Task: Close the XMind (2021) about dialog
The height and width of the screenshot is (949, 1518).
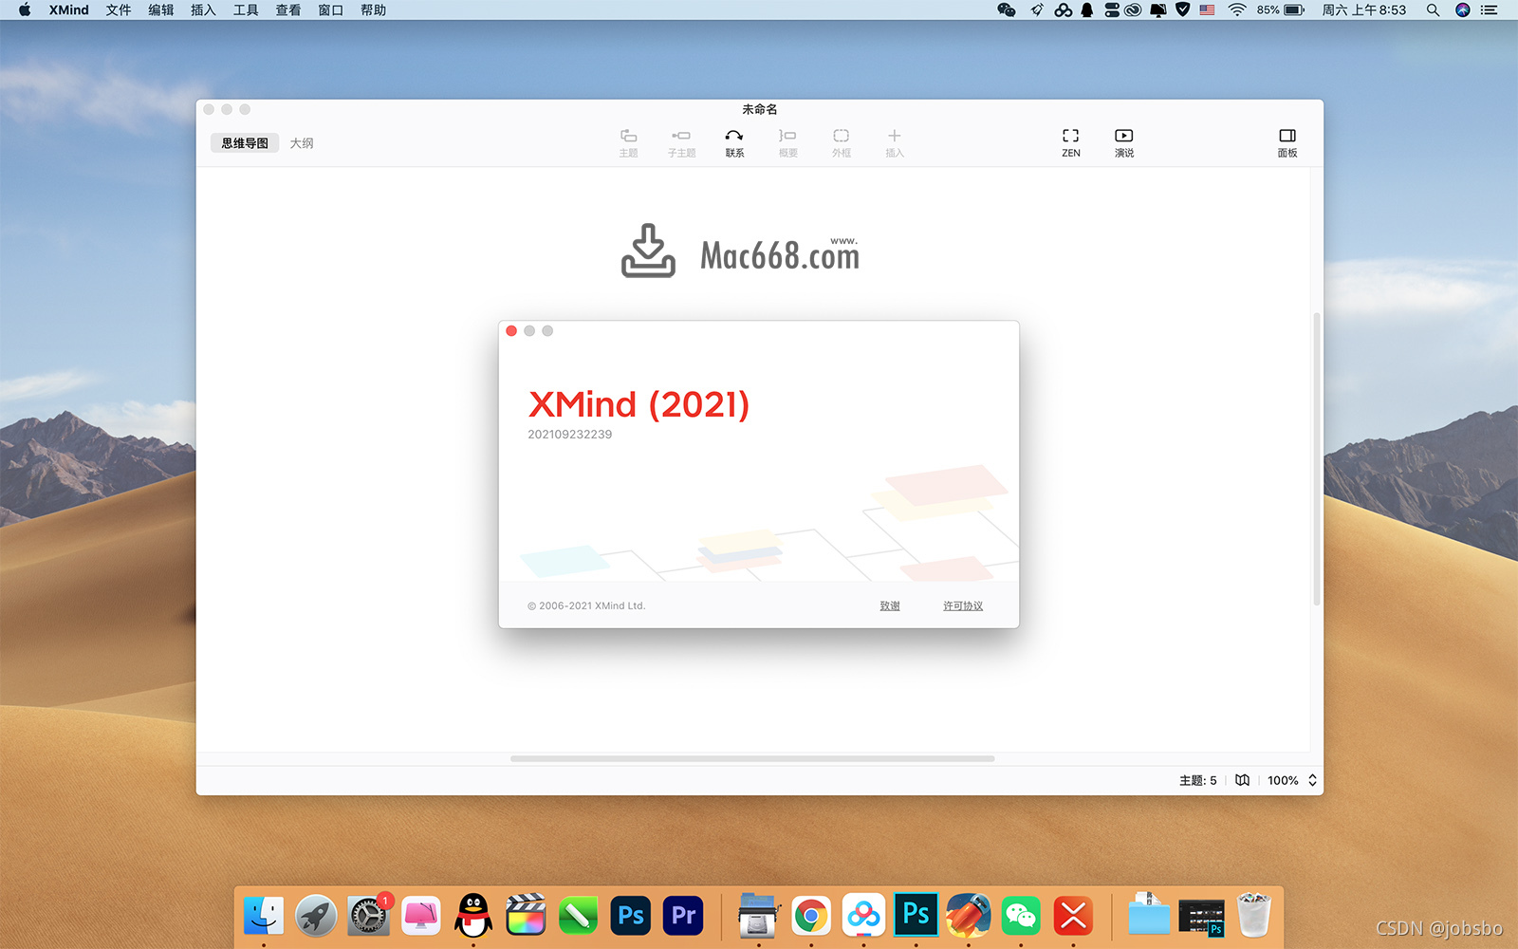Action: pos(511,331)
